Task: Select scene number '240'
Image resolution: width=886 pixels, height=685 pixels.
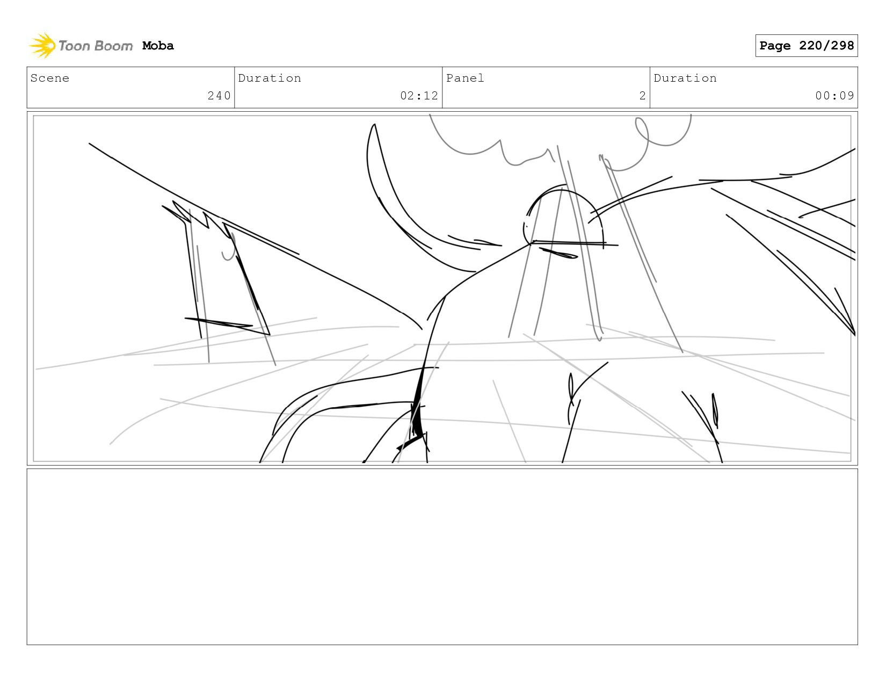Action: point(219,96)
